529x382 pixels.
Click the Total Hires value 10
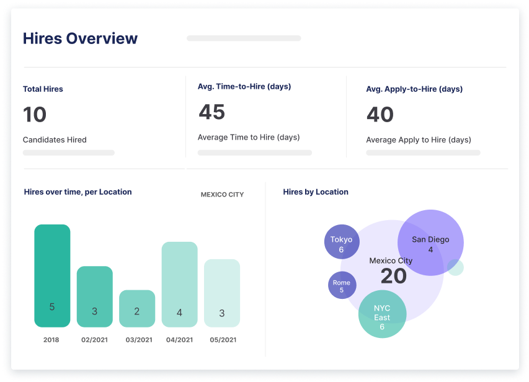click(x=35, y=115)
